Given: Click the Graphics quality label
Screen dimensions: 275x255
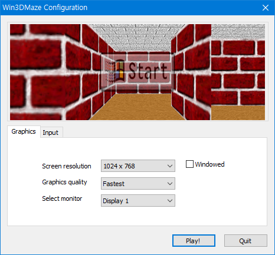Looking at the screenshot, I should [x=64, y=182].
